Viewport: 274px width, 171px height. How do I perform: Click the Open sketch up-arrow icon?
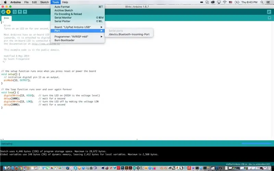[20, 12]
